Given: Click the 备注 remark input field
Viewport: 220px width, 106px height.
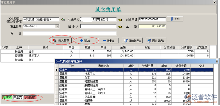Looking at the screenshot, I should pyautogui.click(x=70, y=33).
